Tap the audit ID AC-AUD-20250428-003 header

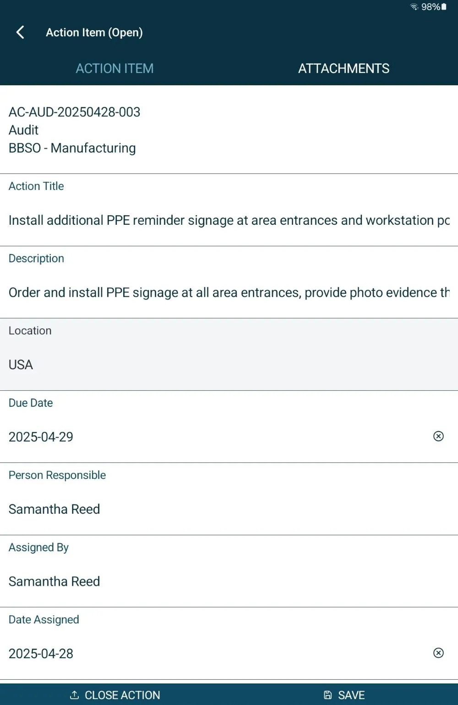75,112
